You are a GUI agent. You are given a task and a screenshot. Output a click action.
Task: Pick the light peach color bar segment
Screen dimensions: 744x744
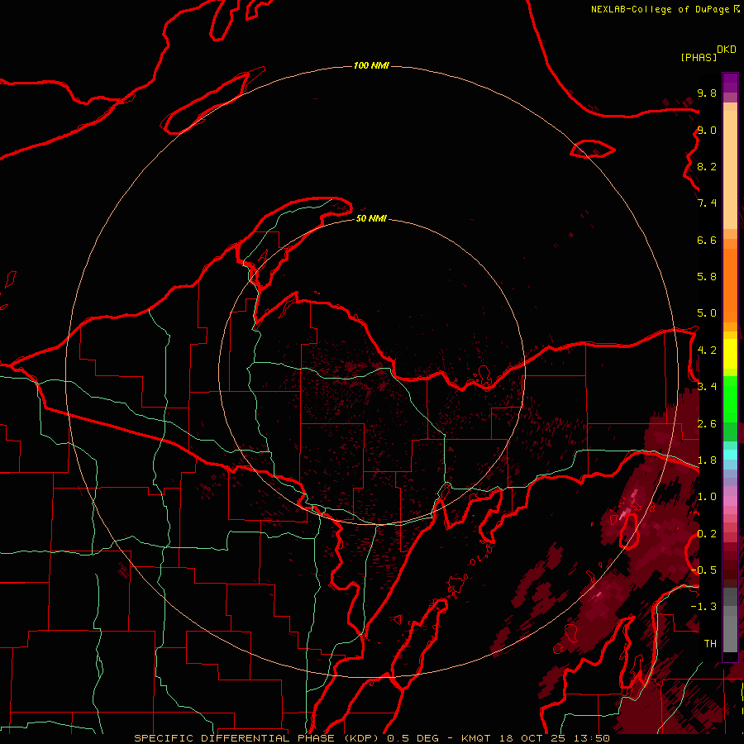pos(730,169)
